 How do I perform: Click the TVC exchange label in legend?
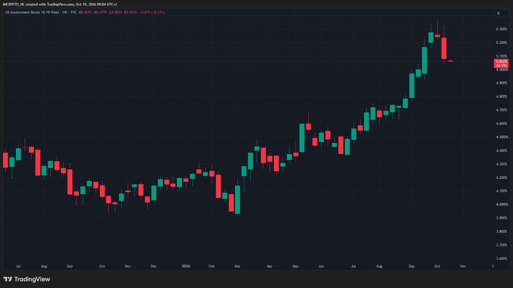[x=74, y=12]
